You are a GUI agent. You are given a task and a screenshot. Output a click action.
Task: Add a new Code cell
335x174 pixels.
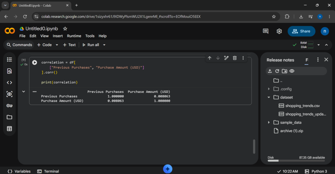tap(44, 45)
